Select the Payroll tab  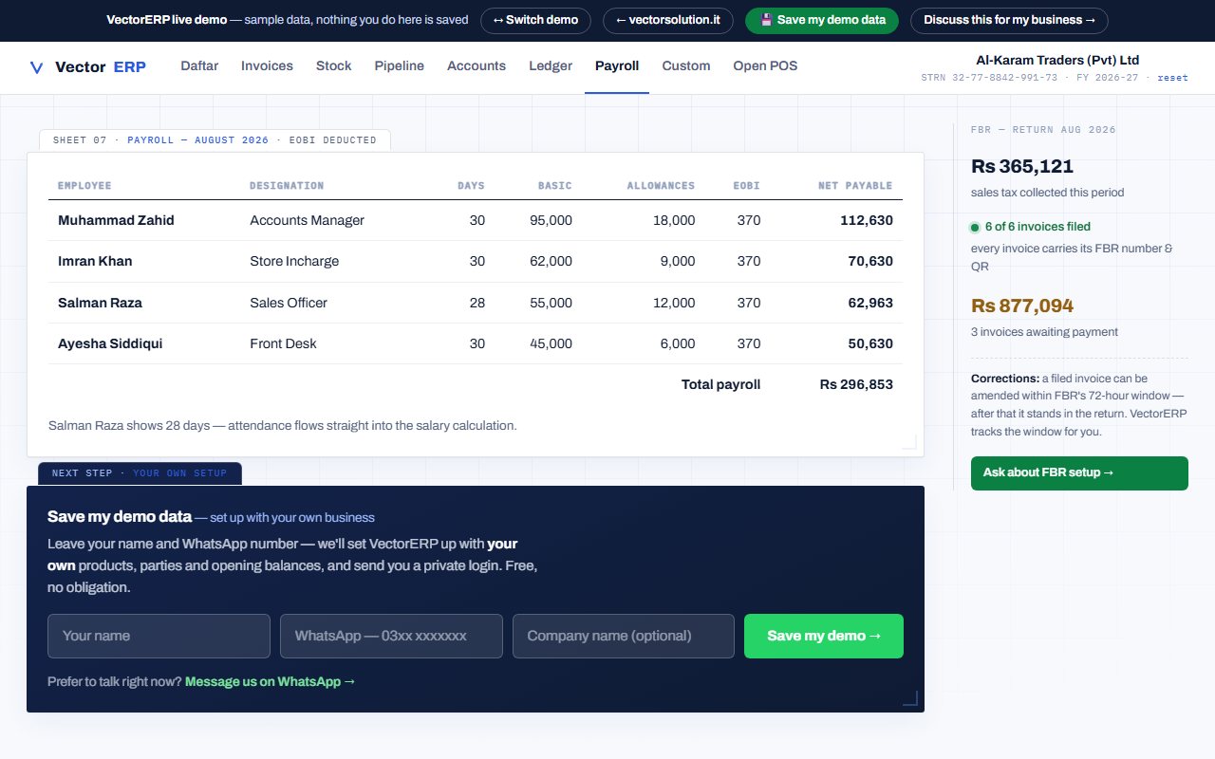[617, 65]
